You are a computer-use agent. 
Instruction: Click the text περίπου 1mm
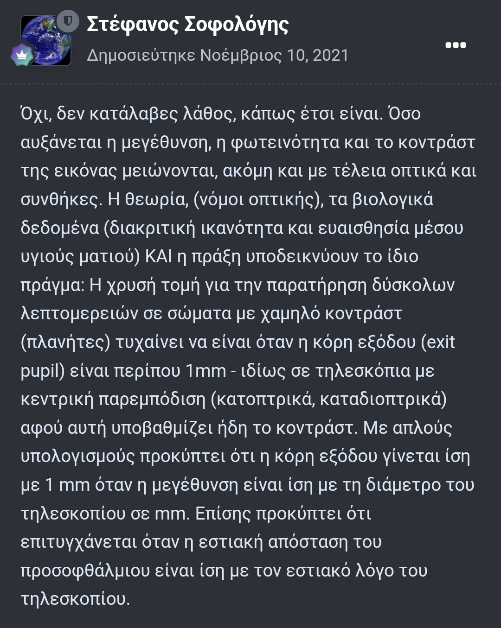171,371
